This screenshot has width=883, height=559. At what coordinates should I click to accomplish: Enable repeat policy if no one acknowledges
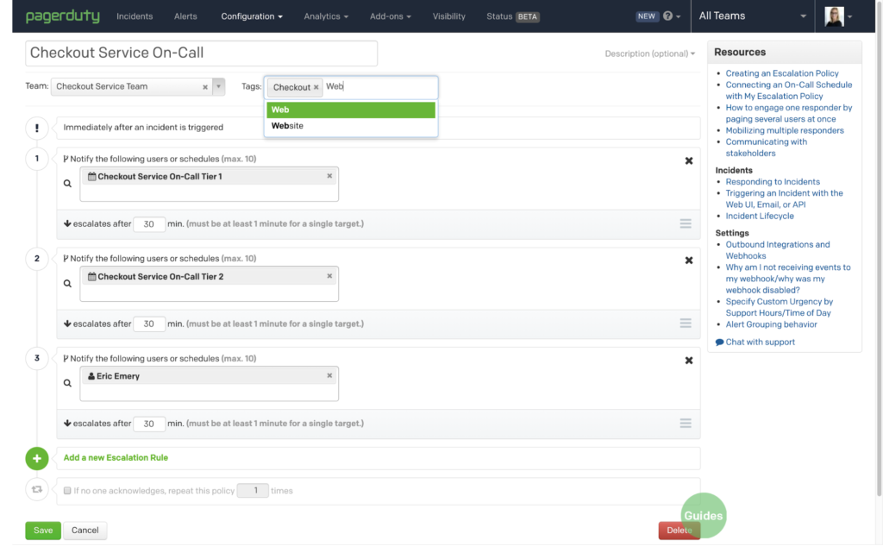coord(67,491)
